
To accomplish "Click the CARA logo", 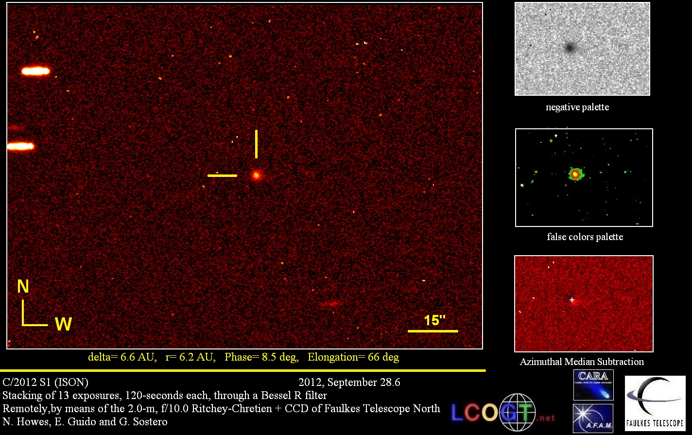I will pos(593,384).
